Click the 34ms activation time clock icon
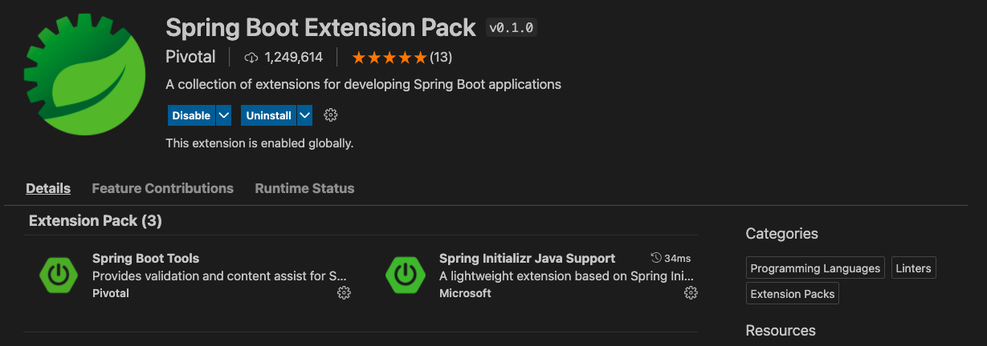This screenshot has height=346, width=987. [x=656, y=258]
